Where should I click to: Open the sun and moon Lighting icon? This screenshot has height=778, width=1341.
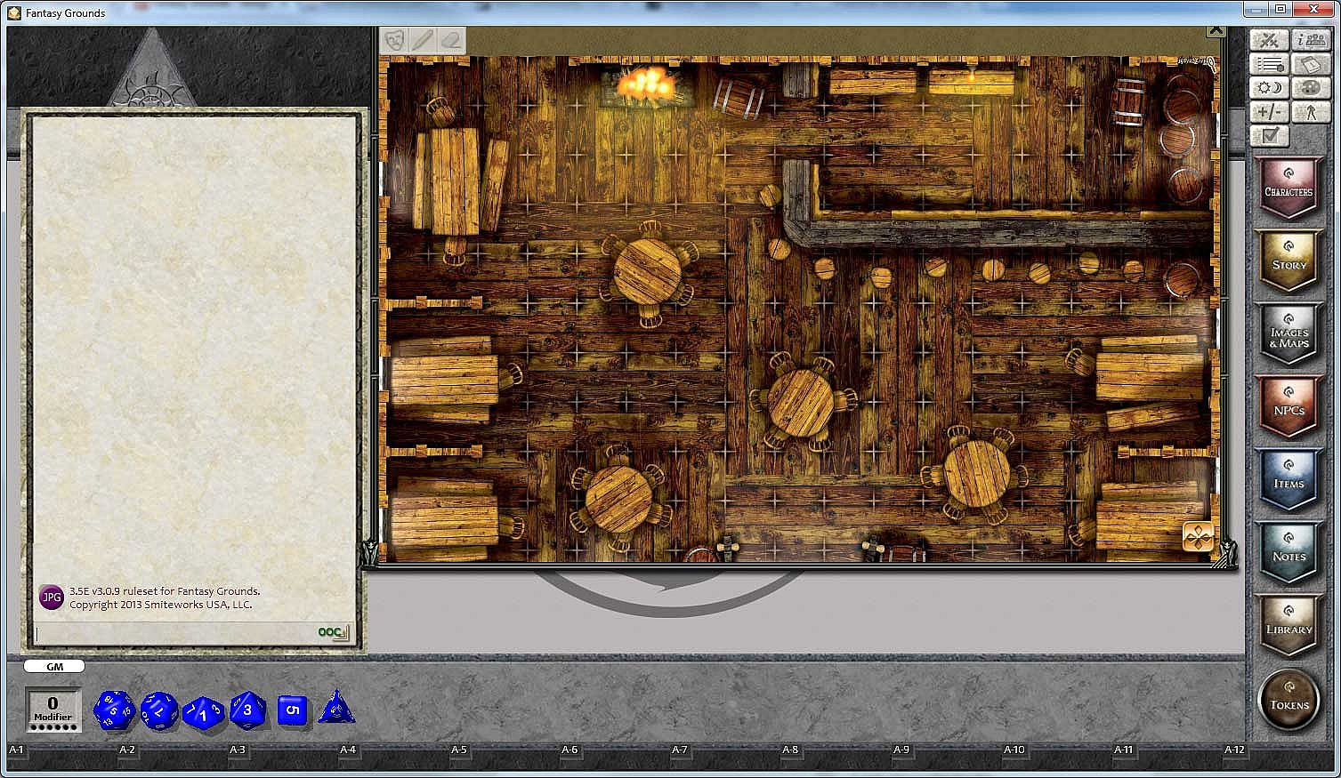[1269, 89]
